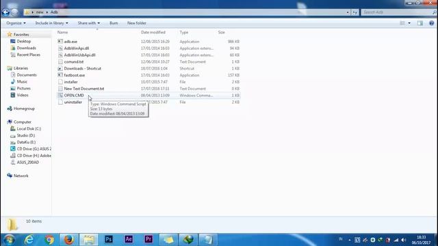Select the OPEN.CMD script icon
Image resolution: width=438 pixels, height=246 pixels.
60,96
